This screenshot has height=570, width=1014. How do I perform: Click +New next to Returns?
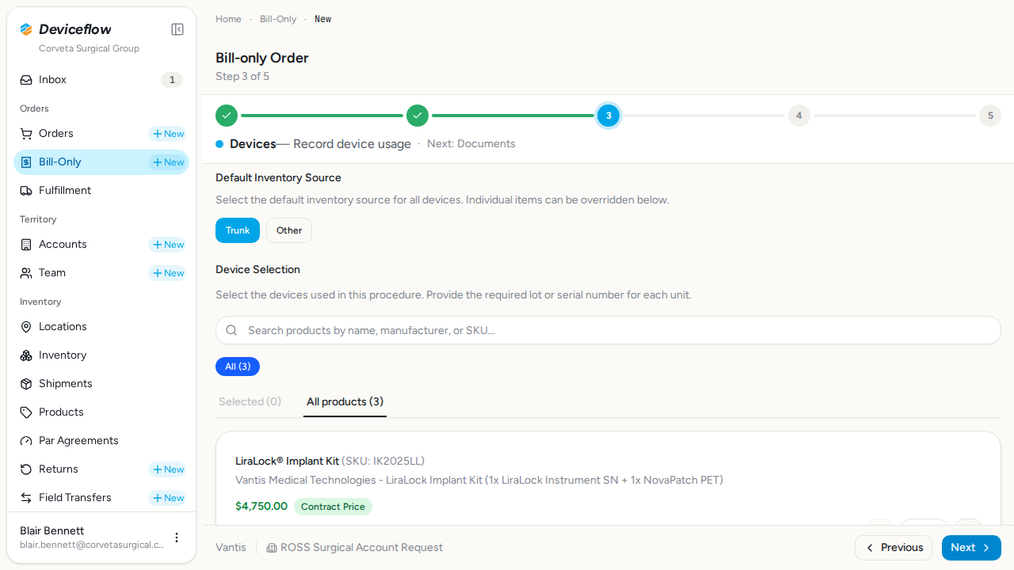point(168,469)
